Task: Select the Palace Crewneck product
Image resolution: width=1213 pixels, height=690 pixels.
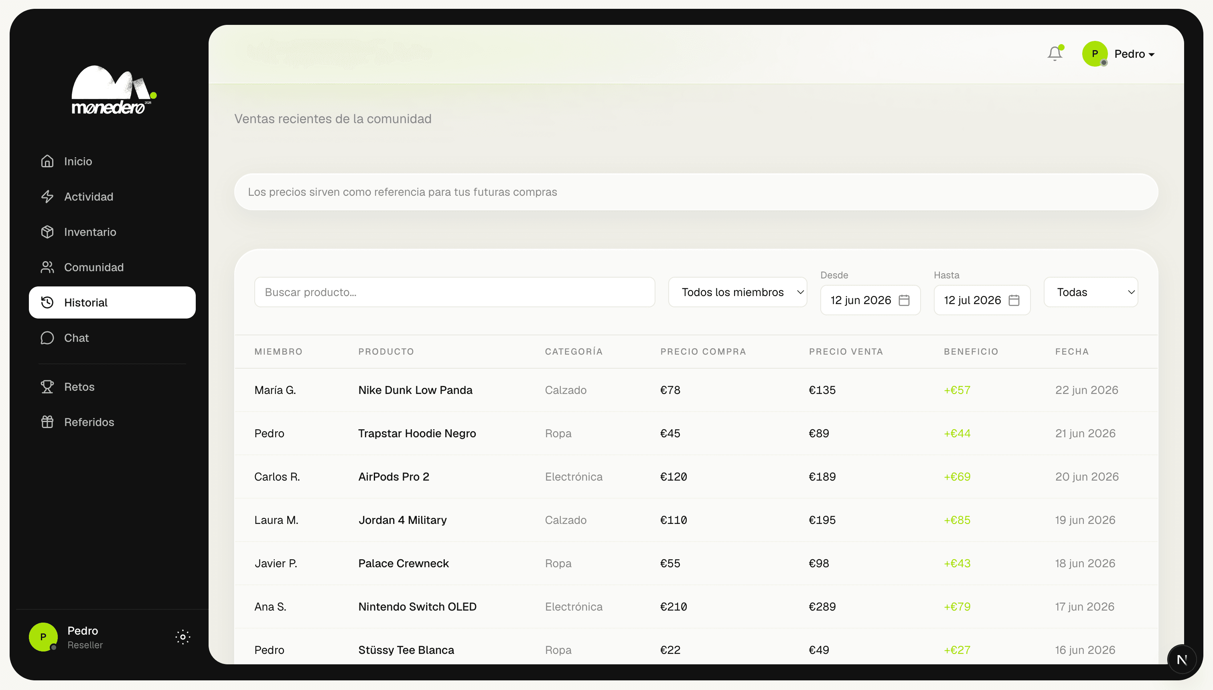Action: tap(403, 564)
